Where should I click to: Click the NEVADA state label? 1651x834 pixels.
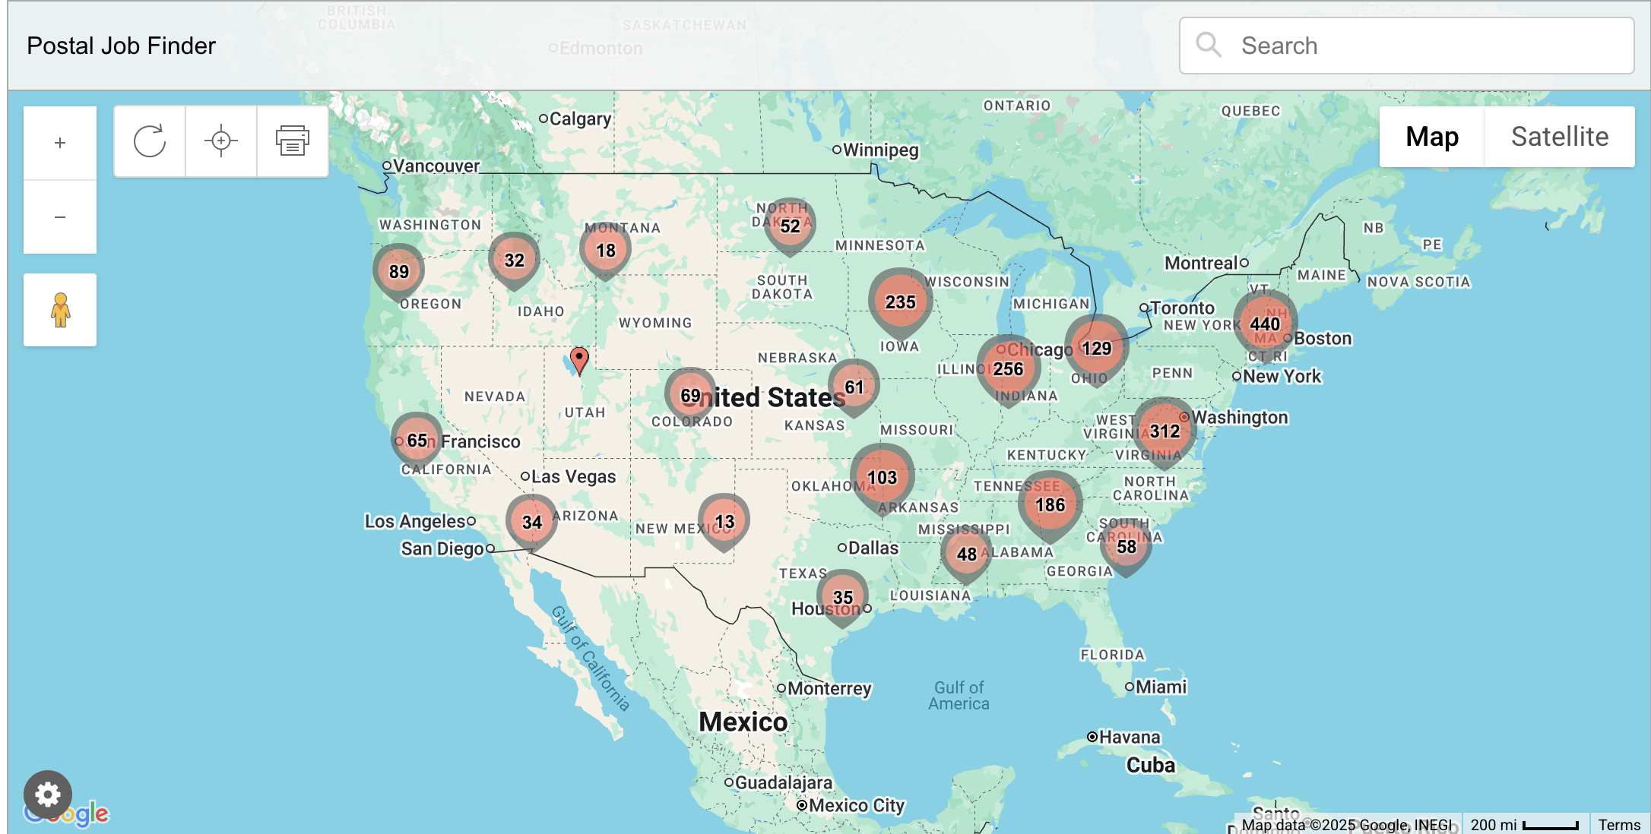click(x=495, y=396)
